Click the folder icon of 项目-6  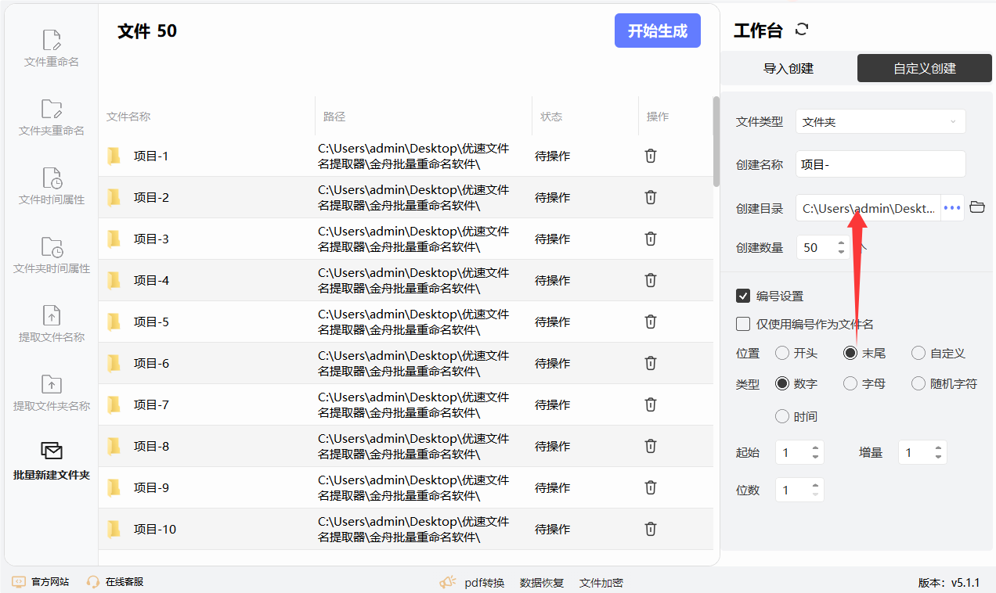click(114, 363)
